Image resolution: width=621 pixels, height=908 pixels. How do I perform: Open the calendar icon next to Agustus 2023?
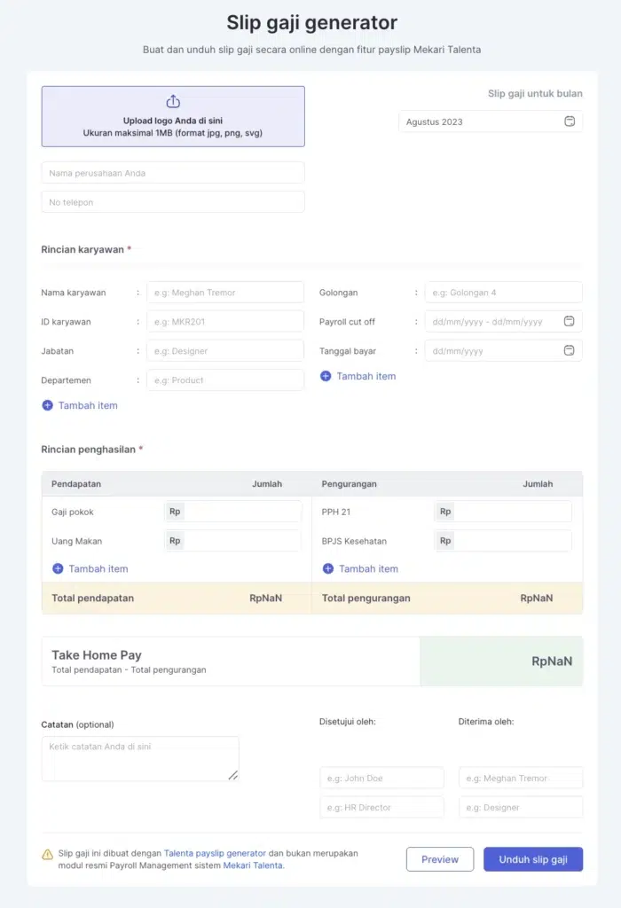570,121
